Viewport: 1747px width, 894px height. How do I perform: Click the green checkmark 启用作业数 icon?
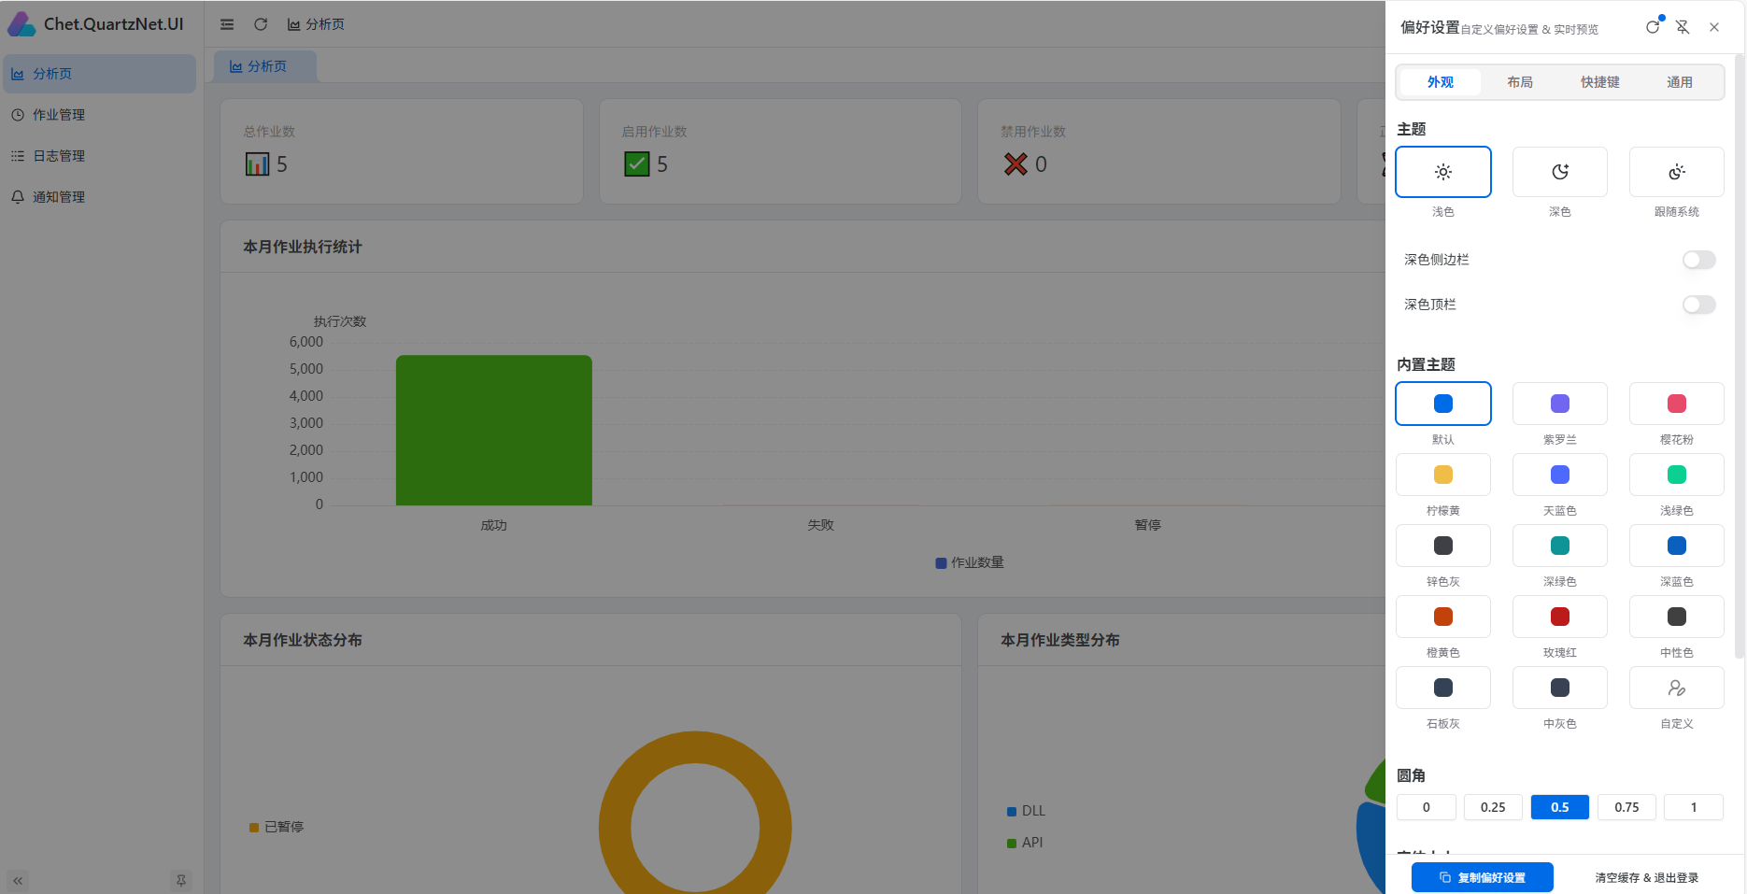pyautogui.click(x=636, y=164)
